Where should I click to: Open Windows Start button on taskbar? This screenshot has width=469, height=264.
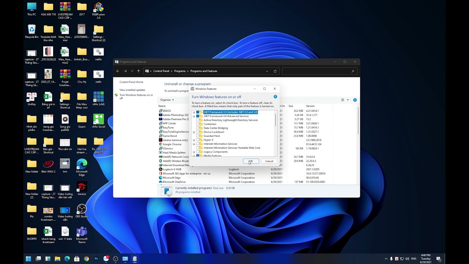pos(28,259)
